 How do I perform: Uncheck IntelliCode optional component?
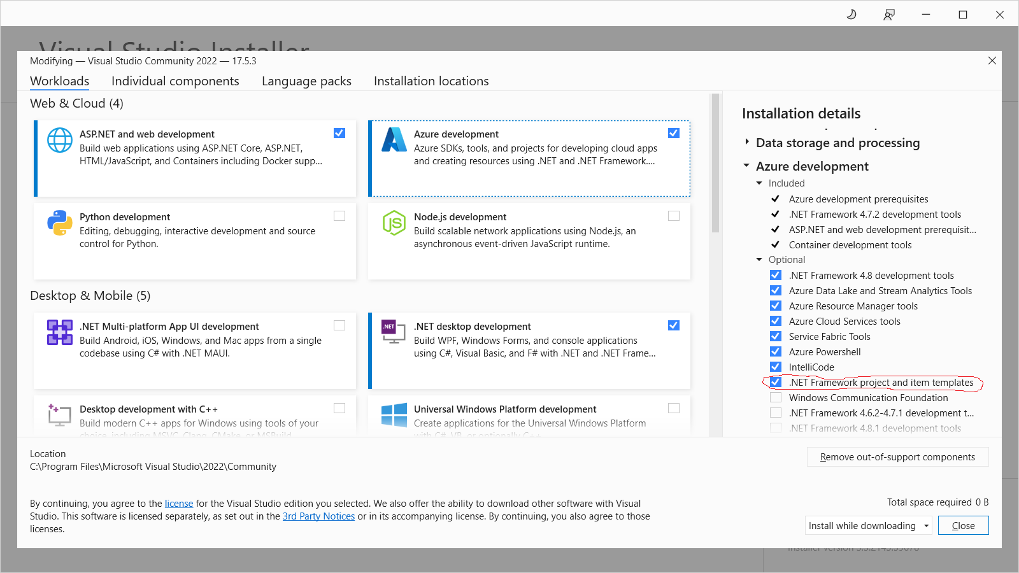[776, 367]
